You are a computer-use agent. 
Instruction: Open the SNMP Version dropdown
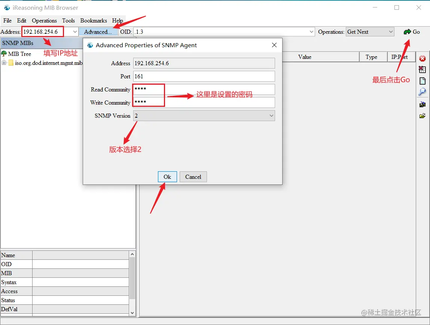pyautogui.click(x=204, y=116)
